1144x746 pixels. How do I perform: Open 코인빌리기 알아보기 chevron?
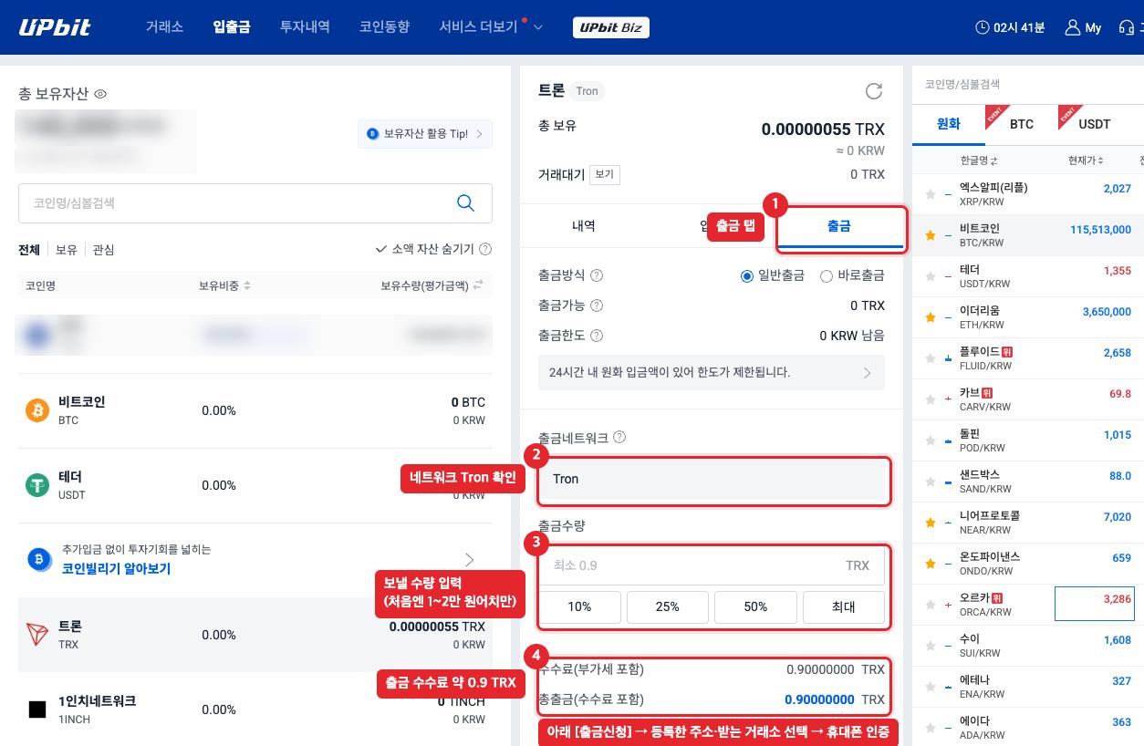click(469, 559)
